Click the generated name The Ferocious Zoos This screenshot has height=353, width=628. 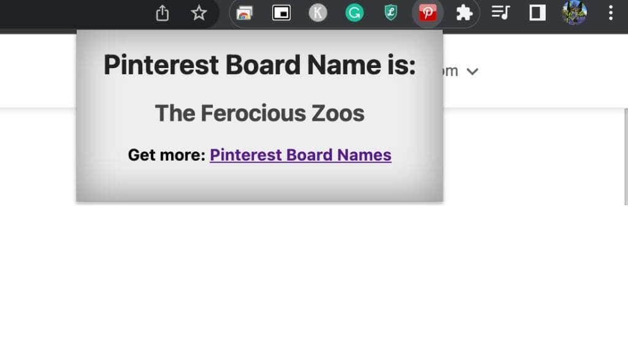point(259,113)
